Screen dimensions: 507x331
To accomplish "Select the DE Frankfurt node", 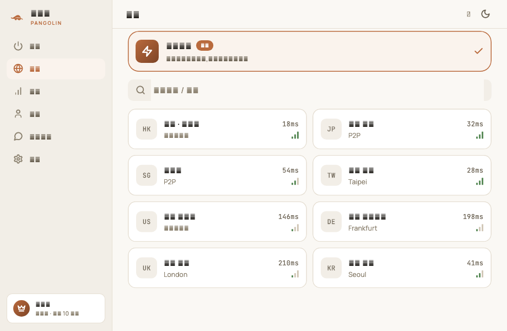I will pos(402,222).
